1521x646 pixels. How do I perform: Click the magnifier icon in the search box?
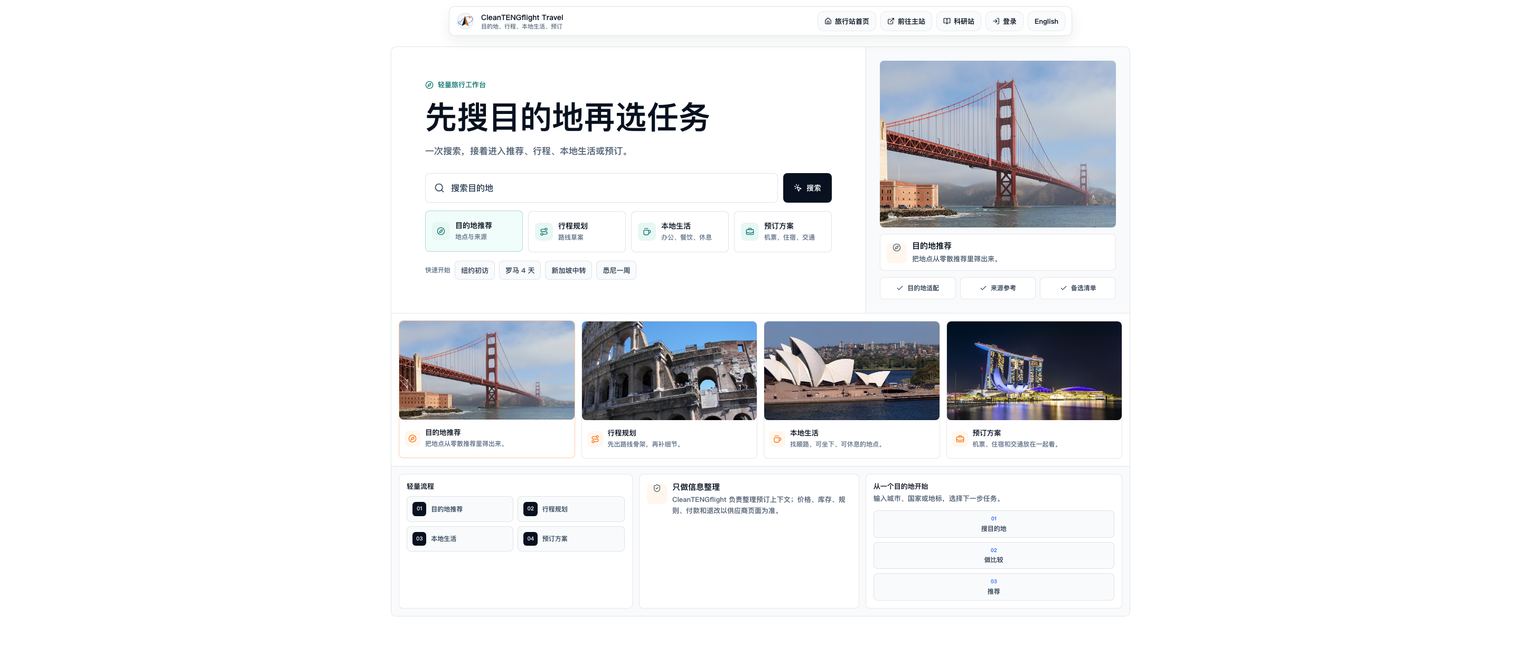(439, 187)
